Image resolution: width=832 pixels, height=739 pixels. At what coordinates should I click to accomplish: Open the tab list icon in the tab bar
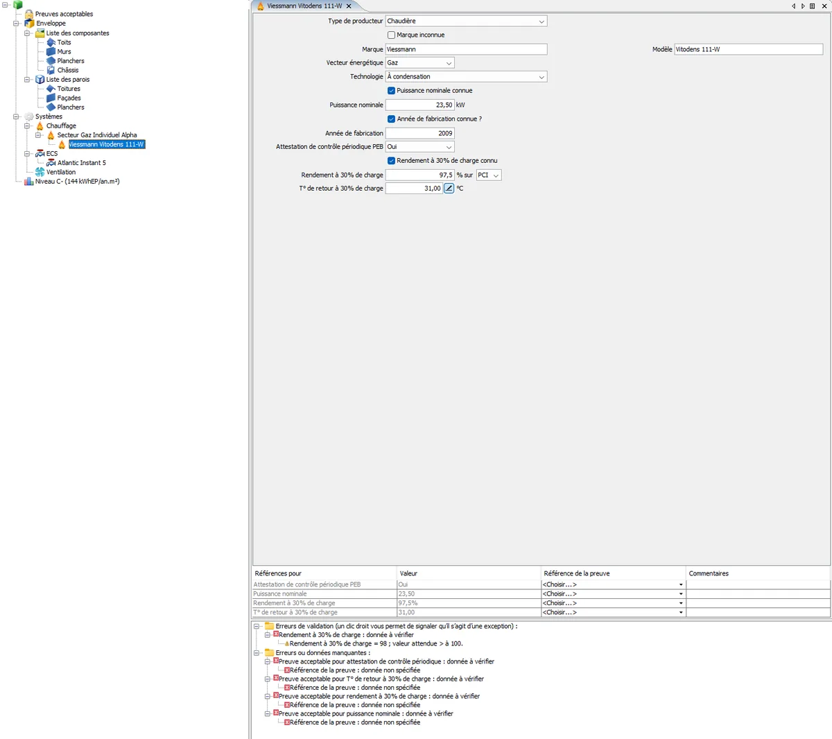813,6
